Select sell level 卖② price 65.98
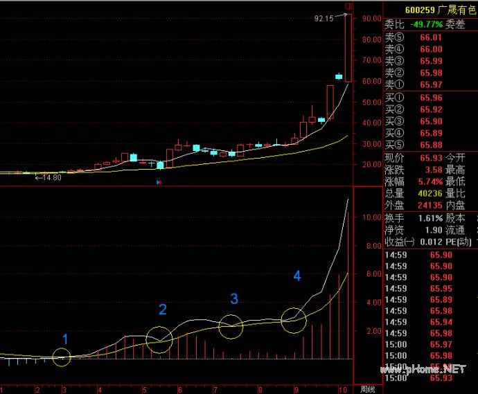 [431, 73]
